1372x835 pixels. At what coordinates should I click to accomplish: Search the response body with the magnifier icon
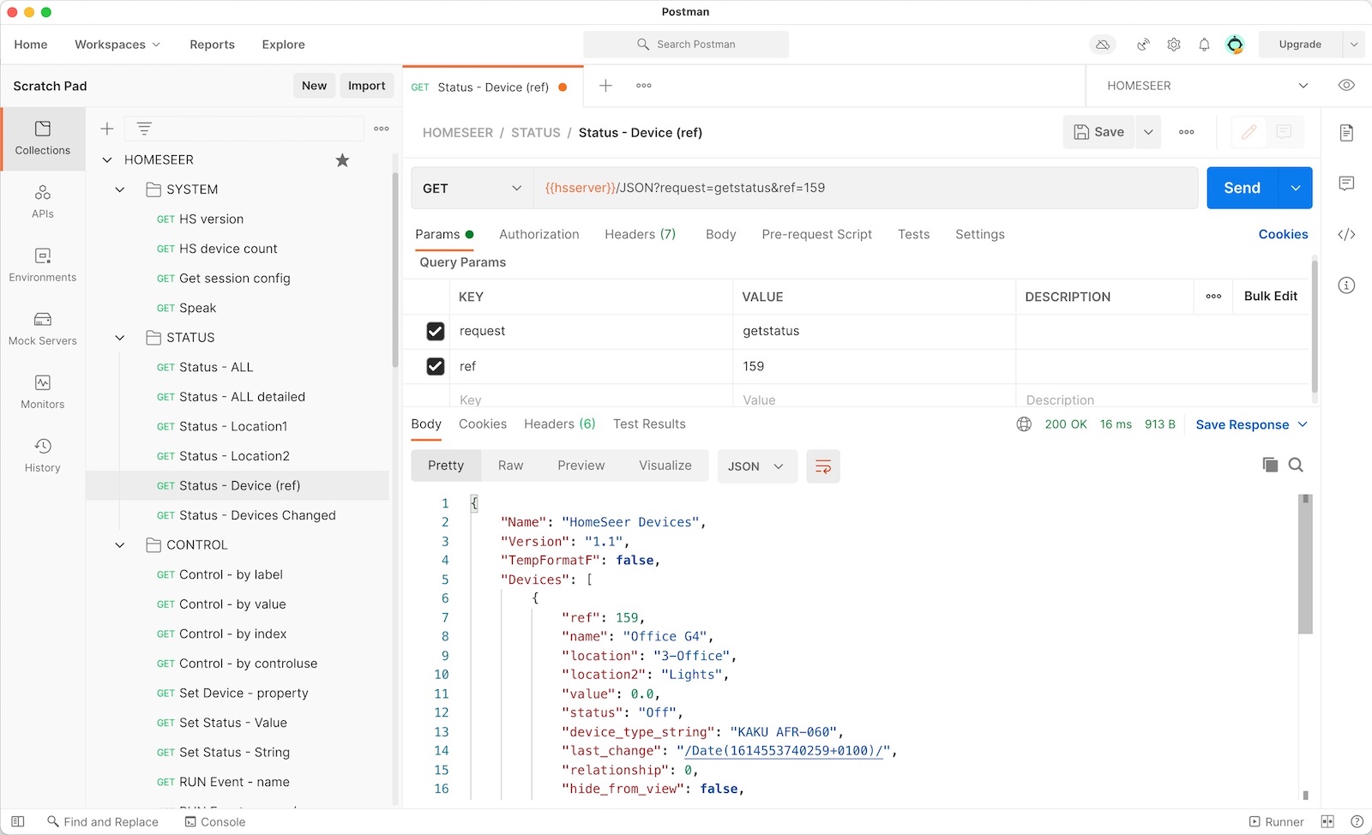pyautogui.click(x=1296, y=465)
